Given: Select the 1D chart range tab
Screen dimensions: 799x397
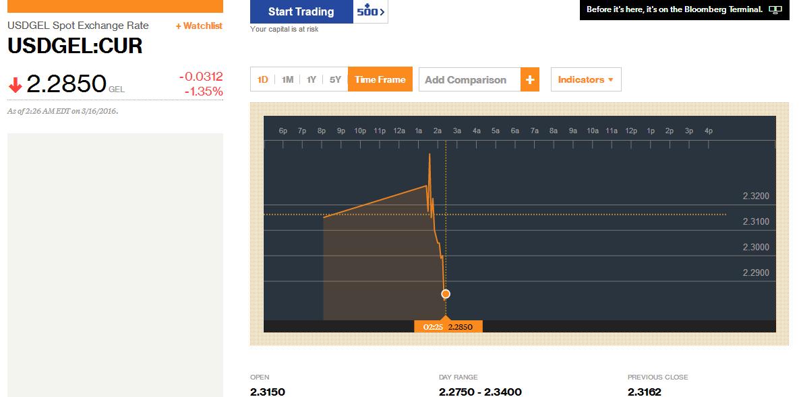Looking at the screenshot, I should [262, 80].
